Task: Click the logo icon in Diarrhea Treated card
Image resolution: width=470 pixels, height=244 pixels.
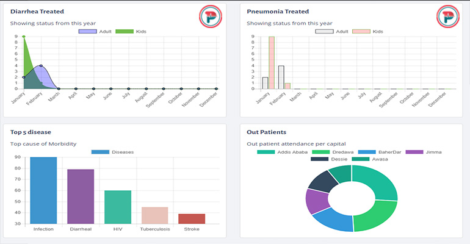Action: 211,18
